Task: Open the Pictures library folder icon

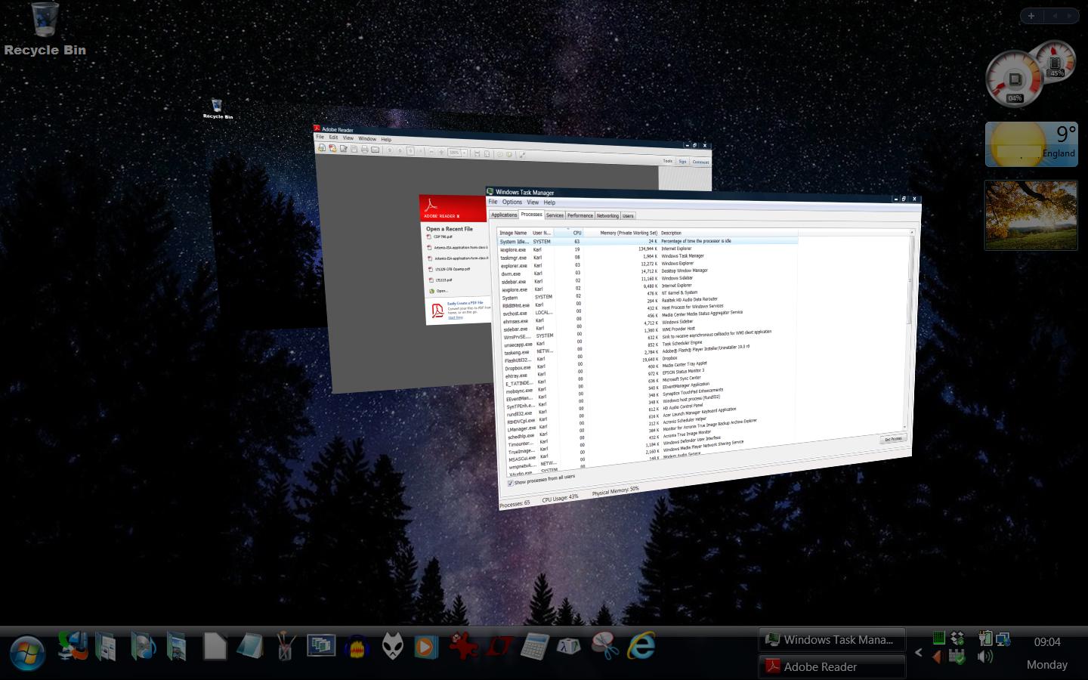Action: [x=177, y=646]
